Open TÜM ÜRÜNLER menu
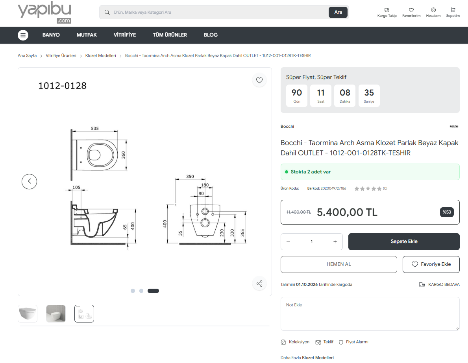Screen dimensions: 468x363 click(170, 35)
